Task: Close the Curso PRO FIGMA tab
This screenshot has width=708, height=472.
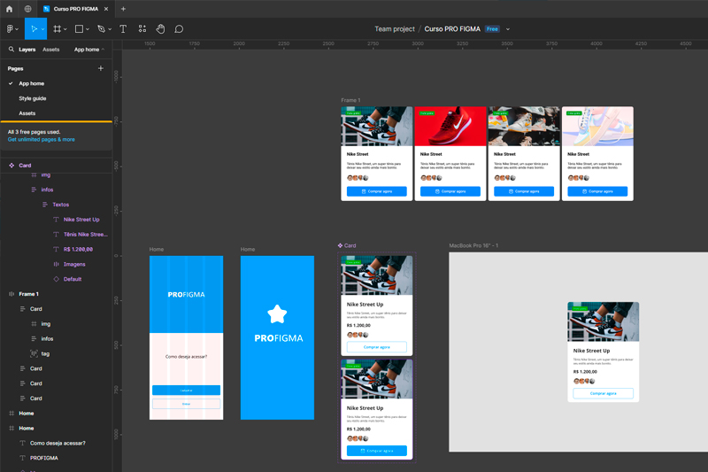Action: point(106,9)
